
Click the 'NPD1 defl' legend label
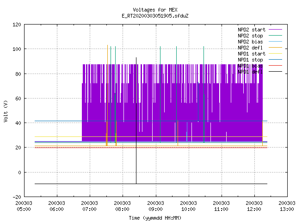[x=250, y=72]
